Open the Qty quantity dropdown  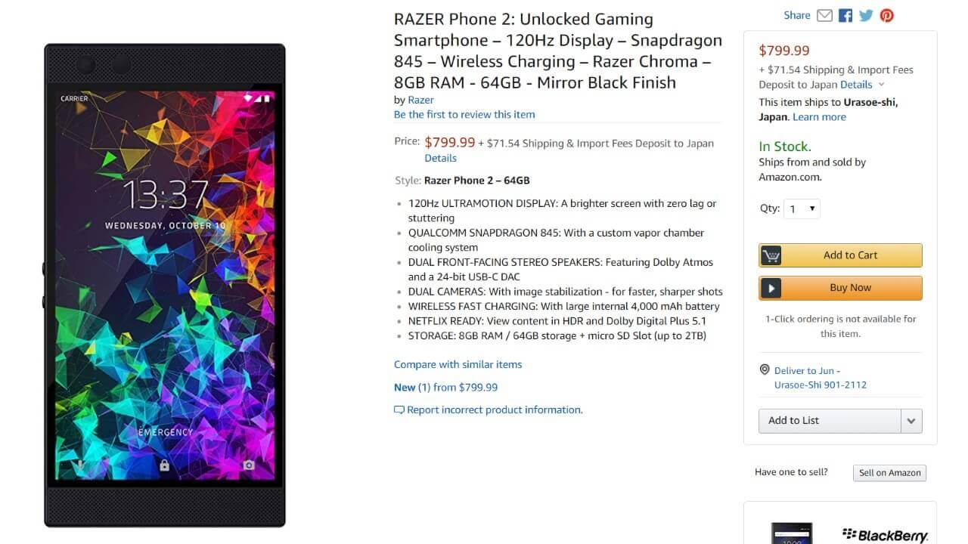click(x=801, y=209)
